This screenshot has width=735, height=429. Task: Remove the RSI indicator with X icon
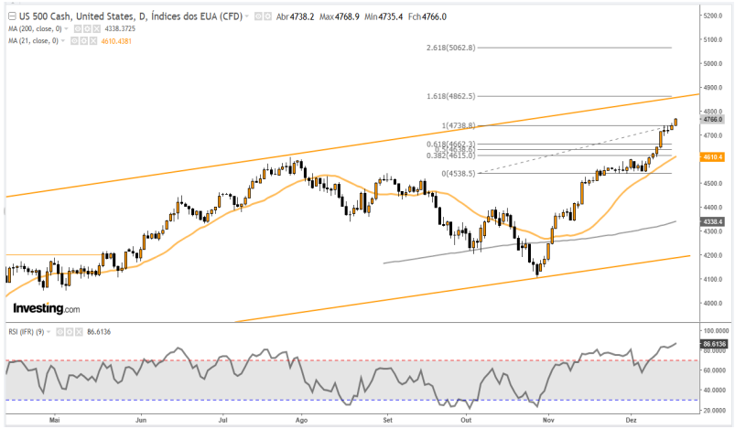79,332
